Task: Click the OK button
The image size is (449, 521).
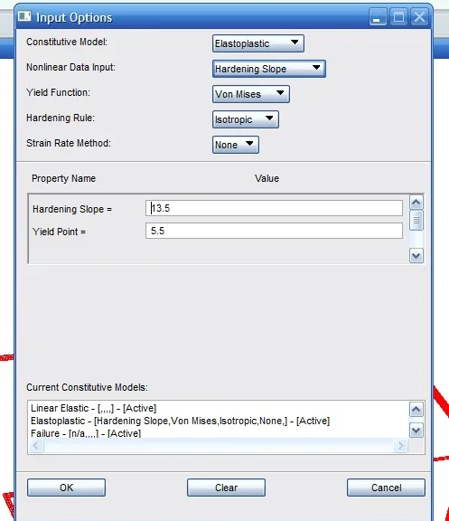Action: click(x=66, y=488)
